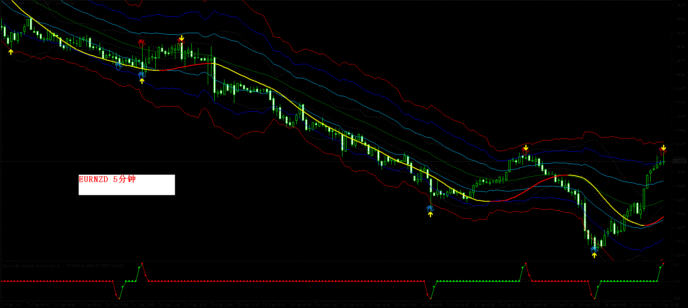Click the yellow up arrow below the arrowless red hand
688x308 pixels.
pos(142,81)
